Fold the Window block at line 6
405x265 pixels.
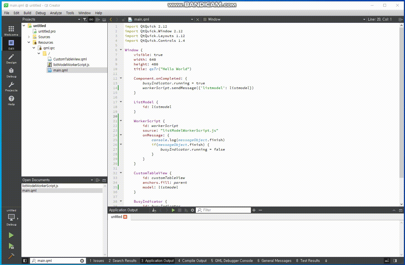coord(121,50)
